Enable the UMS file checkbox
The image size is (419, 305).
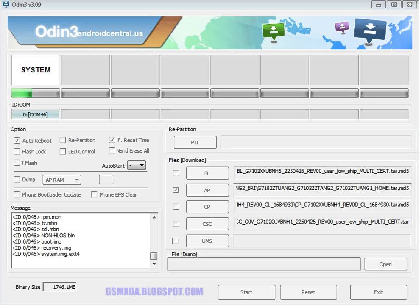(175, 241)
